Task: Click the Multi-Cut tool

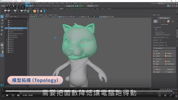Action: click(x=158, y=69)
